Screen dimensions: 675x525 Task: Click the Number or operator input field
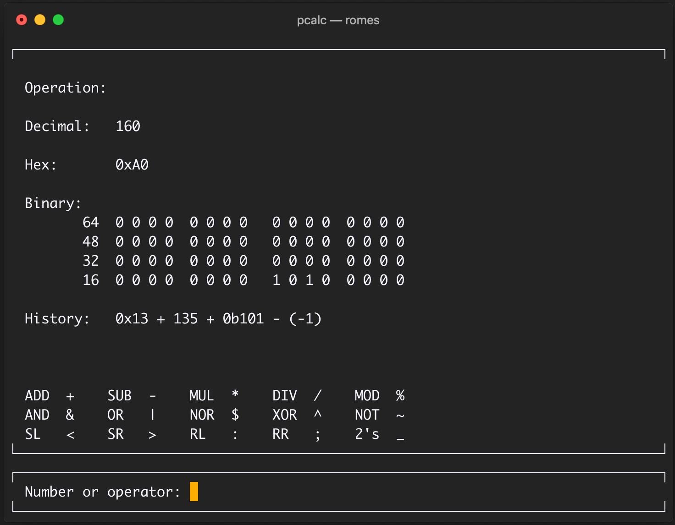tap(194, 492)
